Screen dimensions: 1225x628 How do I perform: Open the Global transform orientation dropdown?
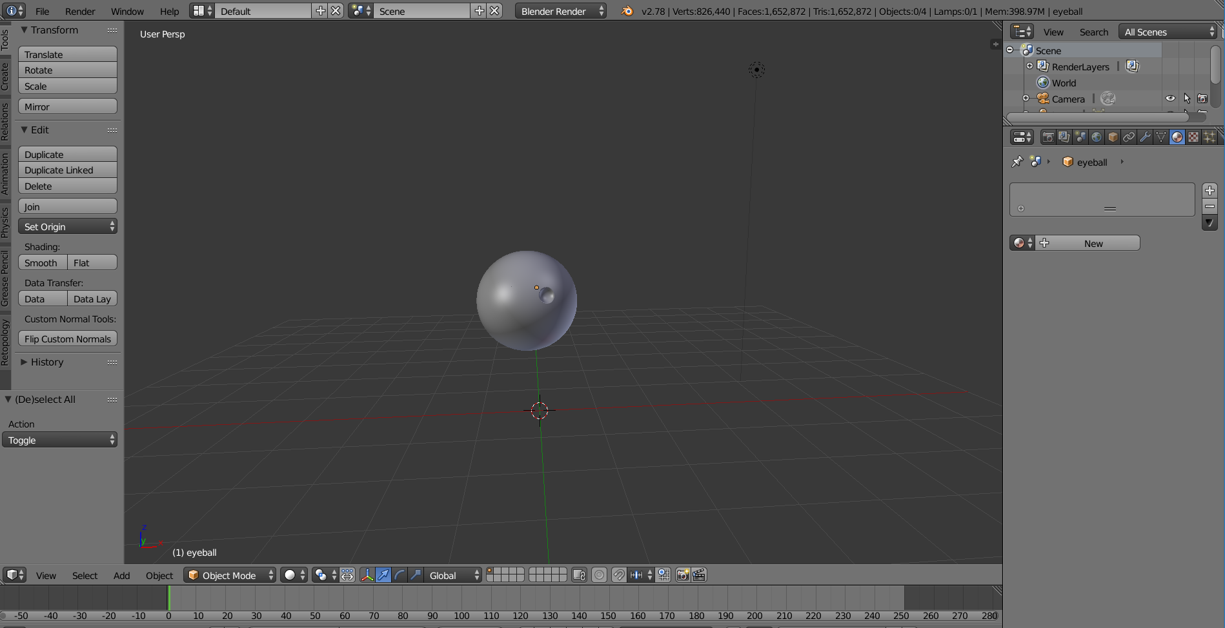(452, 575)
